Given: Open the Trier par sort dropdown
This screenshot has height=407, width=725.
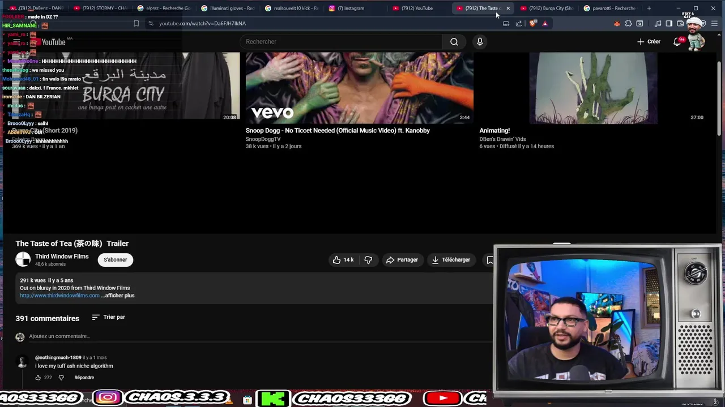Looking at the screenshot, I should [108, 317].
